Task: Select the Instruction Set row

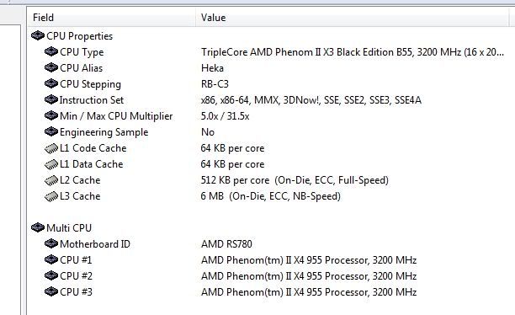Action: 268,100
